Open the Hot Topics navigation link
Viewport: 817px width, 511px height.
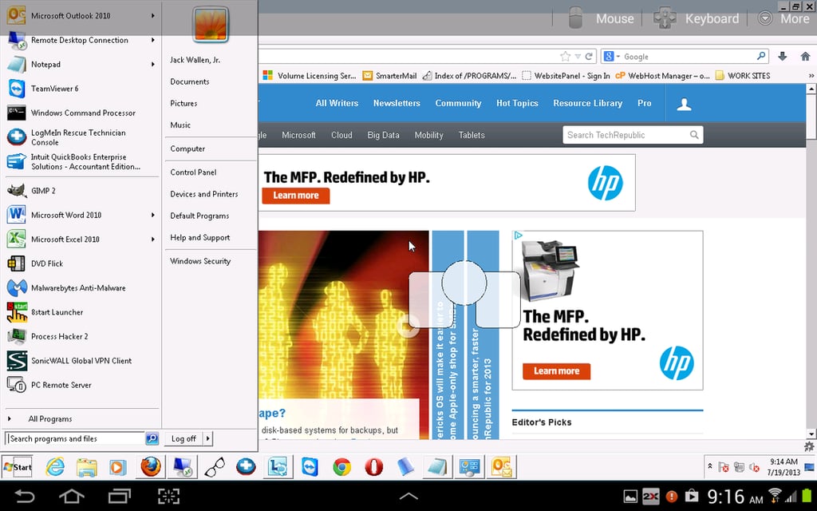[517, 103]
